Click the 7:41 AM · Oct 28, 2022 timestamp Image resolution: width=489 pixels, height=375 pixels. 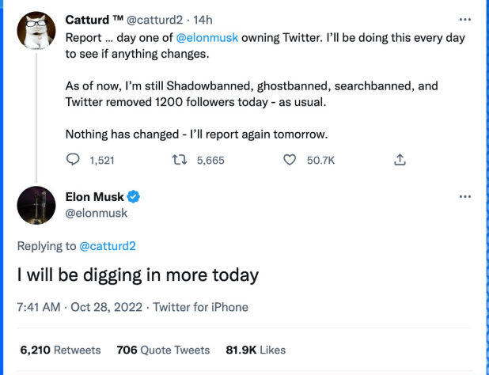coord(81,307)
